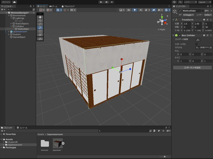Click the サインイン button
The height and width of the screenshot is (159, 213).
[6, 2]
